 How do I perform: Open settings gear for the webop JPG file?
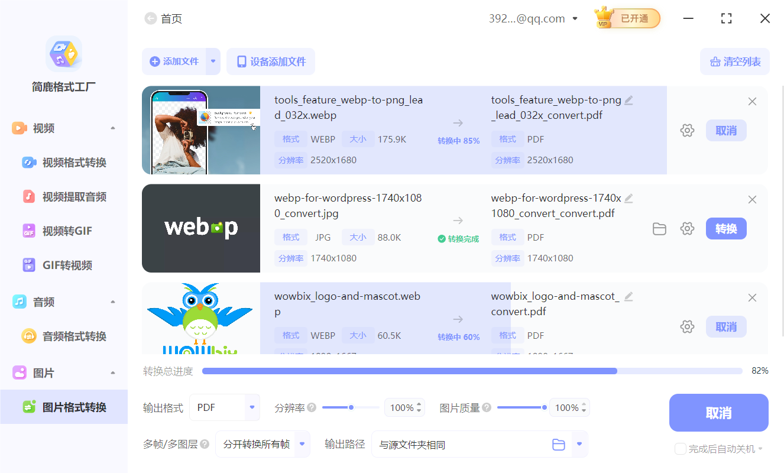coord(687,228)
